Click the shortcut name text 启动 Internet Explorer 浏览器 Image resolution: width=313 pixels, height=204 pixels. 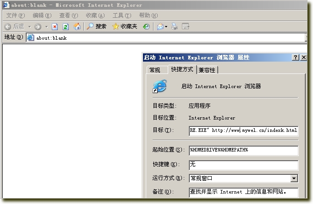click(x=221, y=86)
